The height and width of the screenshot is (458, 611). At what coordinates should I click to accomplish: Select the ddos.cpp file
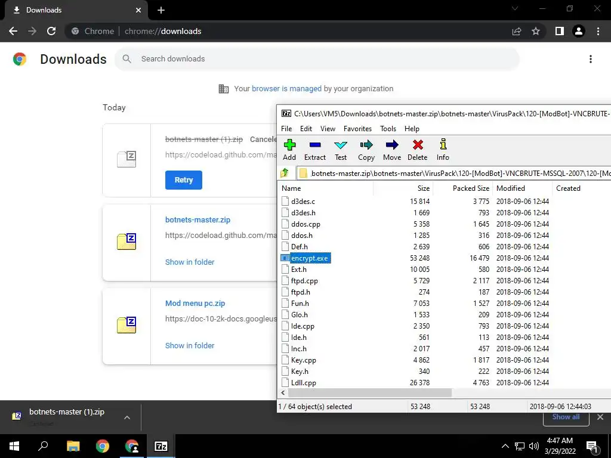tap(305, 224)
